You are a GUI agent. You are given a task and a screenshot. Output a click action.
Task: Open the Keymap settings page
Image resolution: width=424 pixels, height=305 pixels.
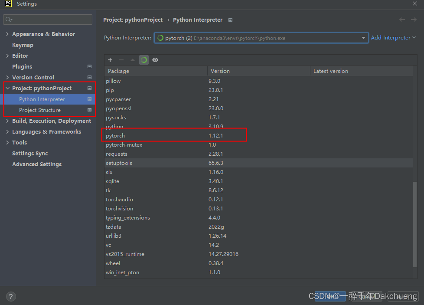click(x=23, y=45)
